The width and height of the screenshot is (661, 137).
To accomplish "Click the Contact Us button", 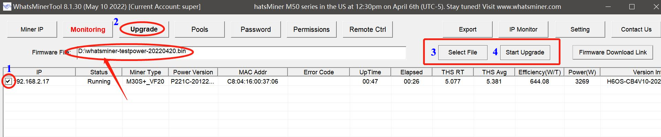I will click(x=636, y=29).
